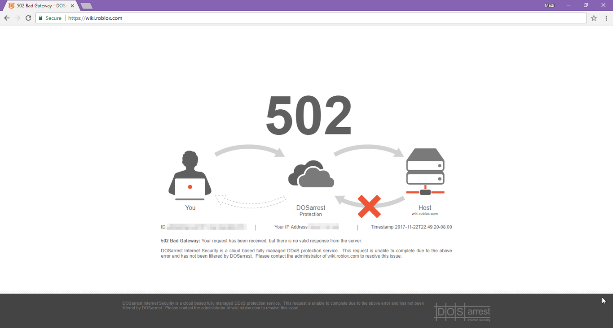
Task: Click the Secure padlock icon
Action: point(40,18)
